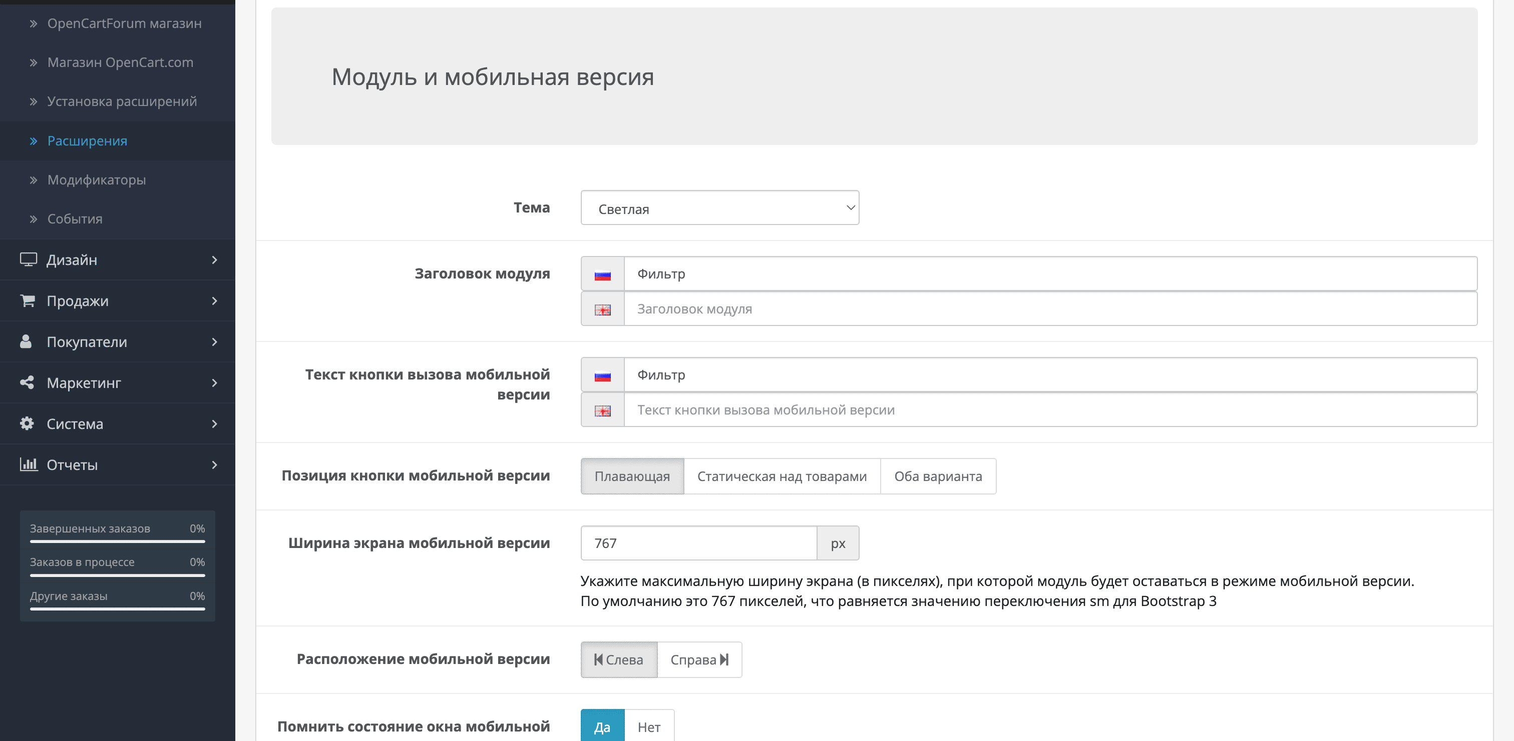This screenshot has width=1514, height=741.
Task: Open Магазин OpenCart.com sidebar link
Action: point(120,62)
